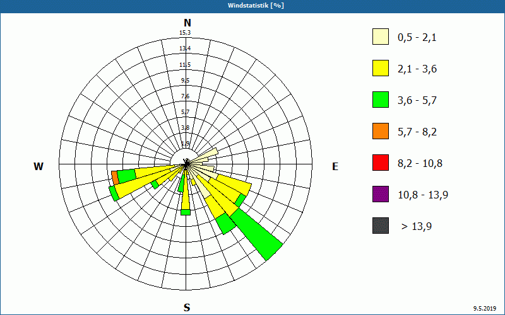Click the 1,9 radial axis value

(185, 144)
